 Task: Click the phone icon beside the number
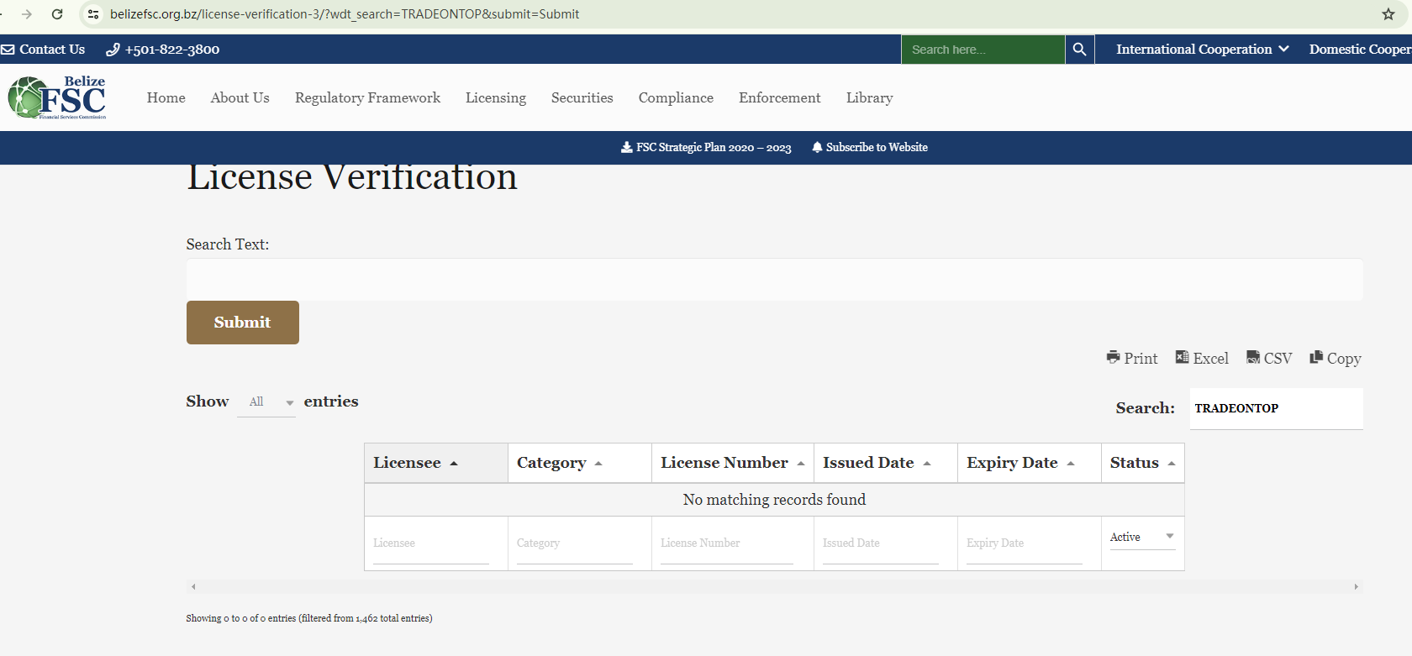click(x=113, y=50)
